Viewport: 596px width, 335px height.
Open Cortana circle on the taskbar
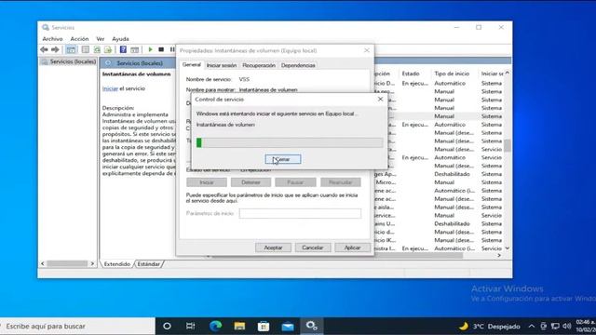167,326
